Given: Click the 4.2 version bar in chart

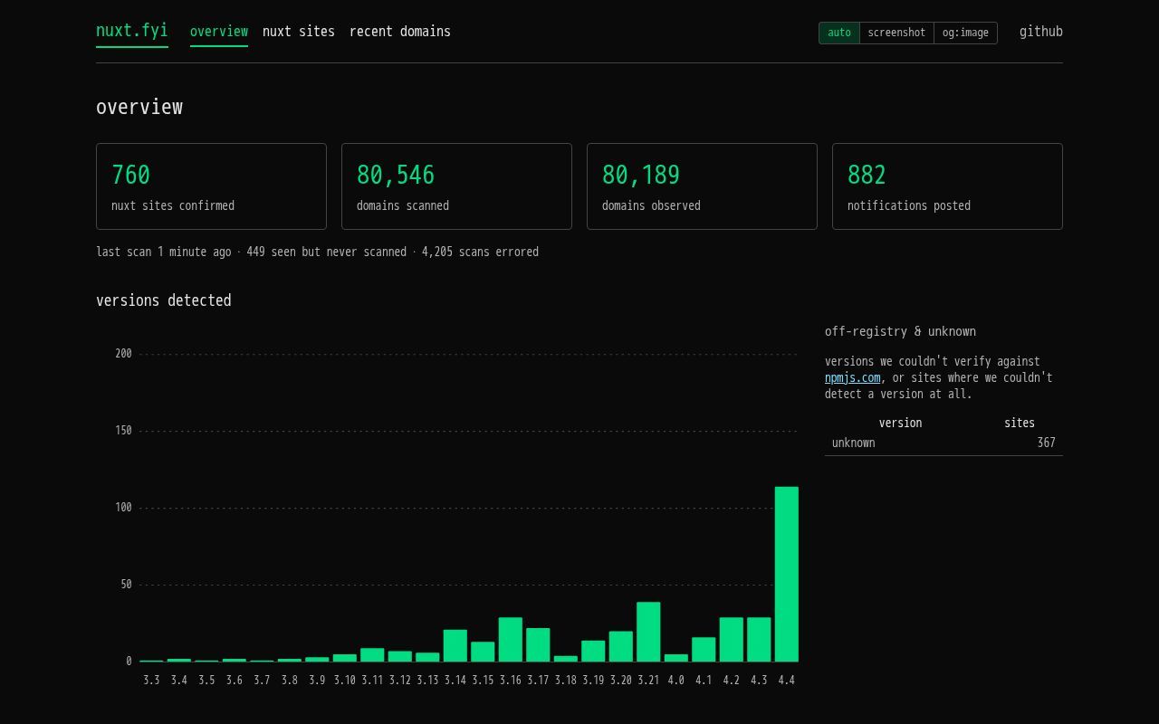Looking at the screenshot, I should 731,640.
